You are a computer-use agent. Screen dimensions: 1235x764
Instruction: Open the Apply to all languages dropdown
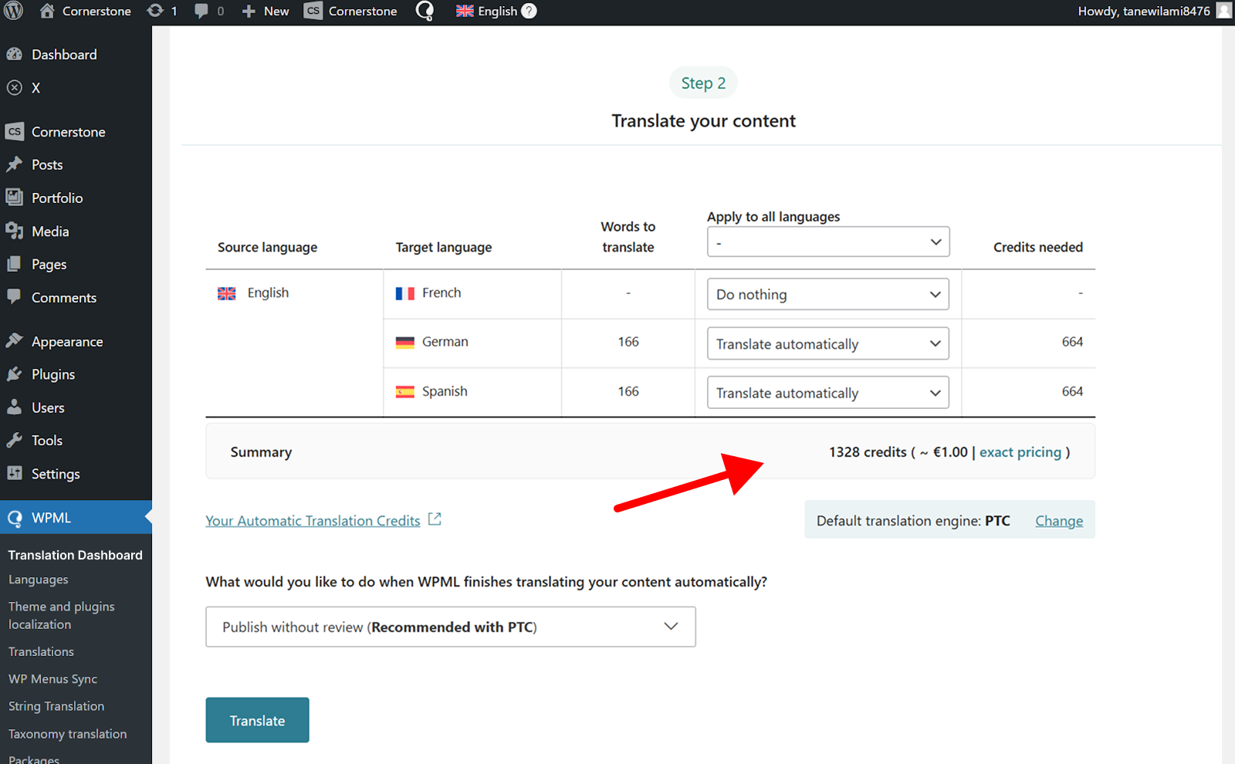pyautogui.click(x=827, y=242)
